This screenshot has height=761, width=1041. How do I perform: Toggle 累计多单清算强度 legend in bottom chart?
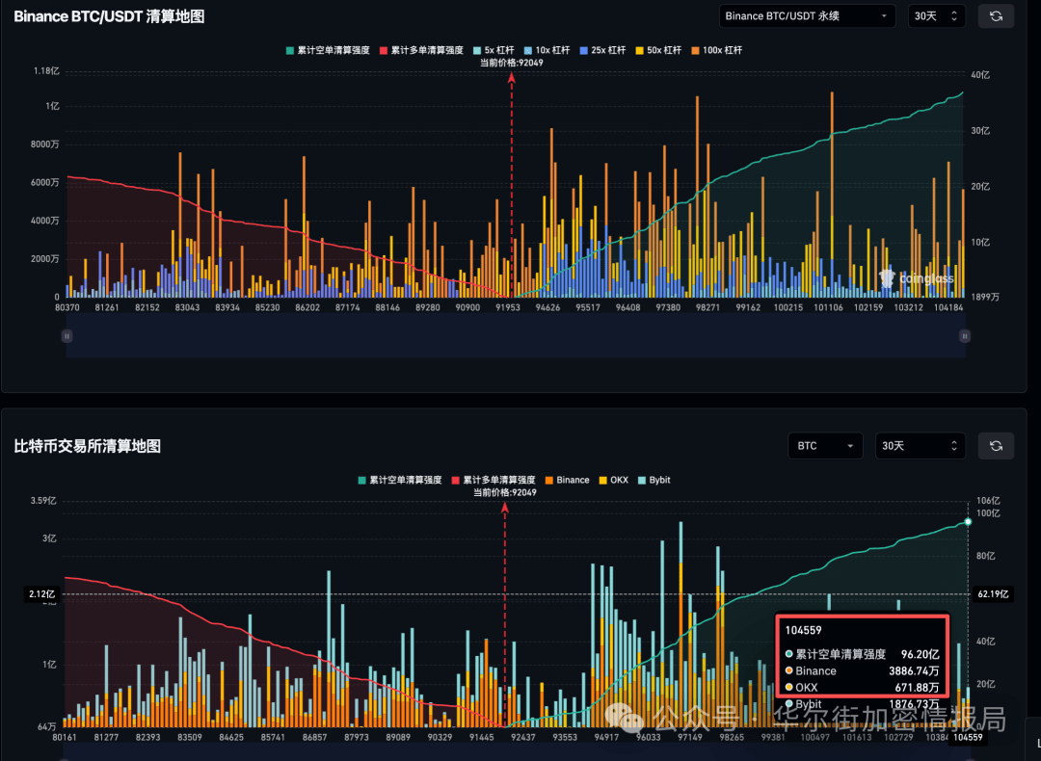click(494, 481)
